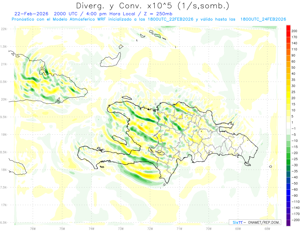Click the '-35' value on the color scale
The image size is (300, 232).
click(294, 171)
